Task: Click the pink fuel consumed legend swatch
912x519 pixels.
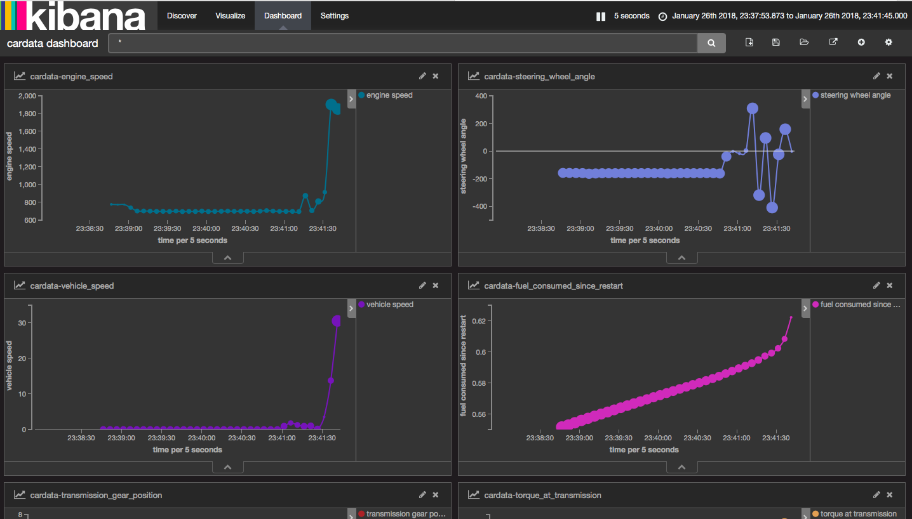Action: click(x=817, y=305)
